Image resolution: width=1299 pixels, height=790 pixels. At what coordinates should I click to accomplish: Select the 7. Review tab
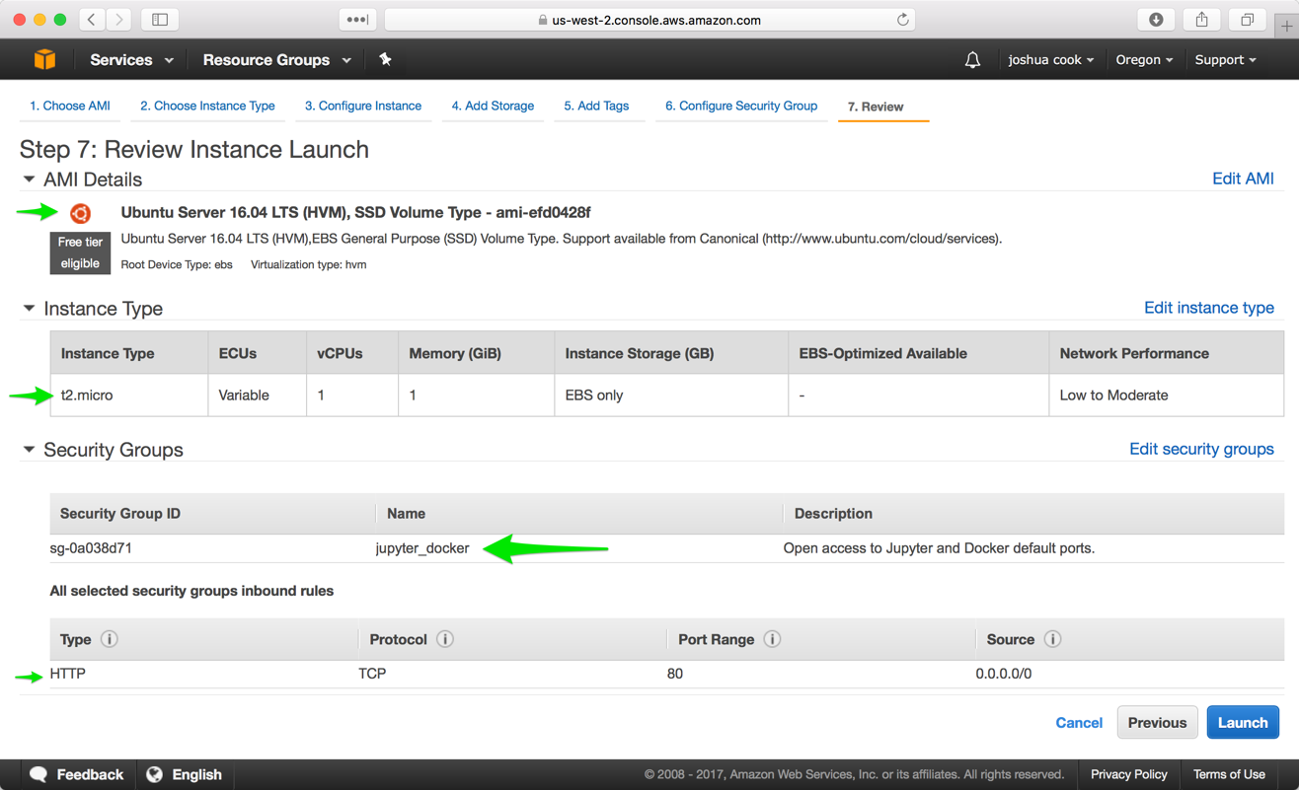click(x=876, y=107)
